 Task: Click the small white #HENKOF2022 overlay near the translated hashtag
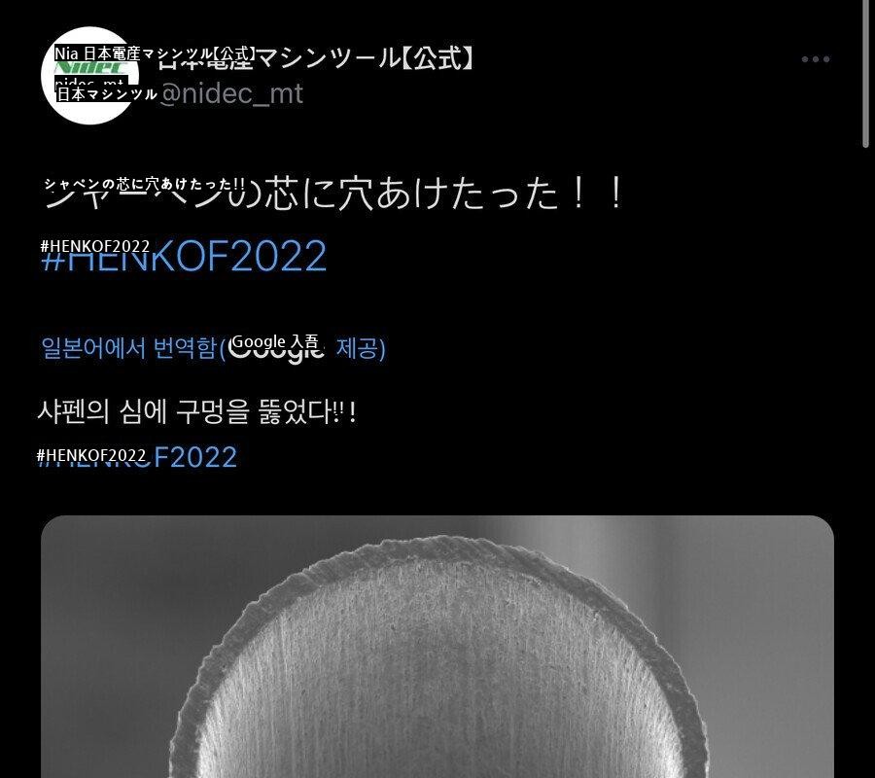pos(91,455)
